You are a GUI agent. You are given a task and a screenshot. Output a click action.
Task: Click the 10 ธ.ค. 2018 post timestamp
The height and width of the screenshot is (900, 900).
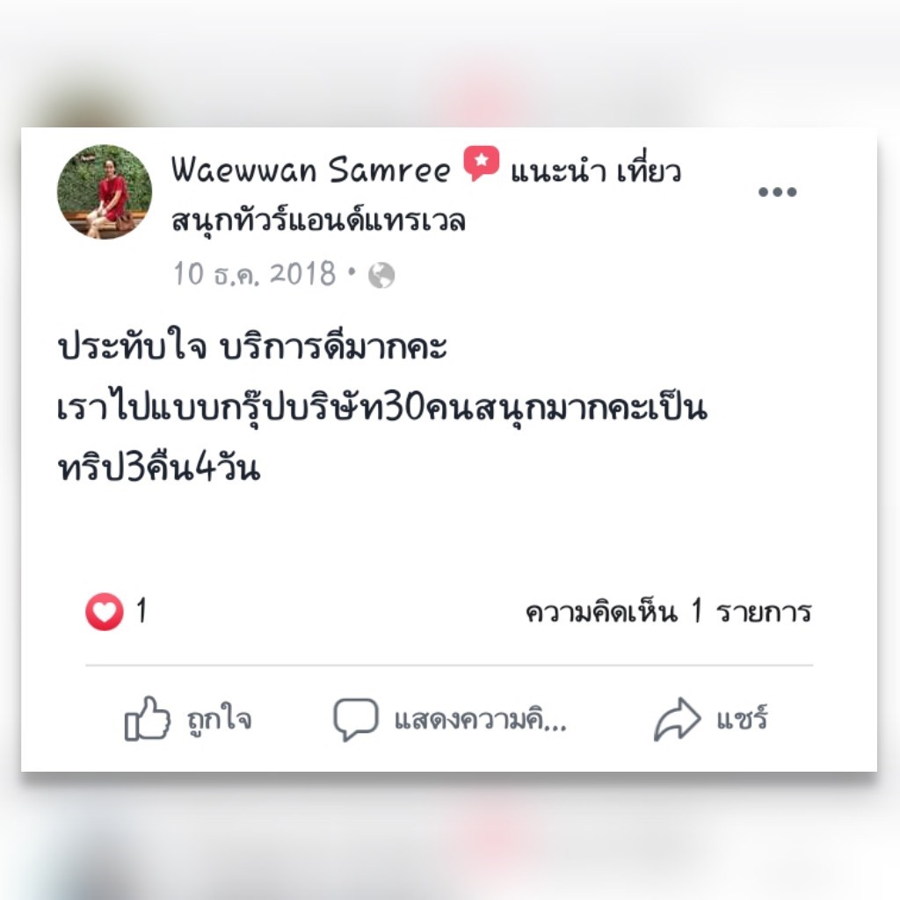tap(255, 274)
